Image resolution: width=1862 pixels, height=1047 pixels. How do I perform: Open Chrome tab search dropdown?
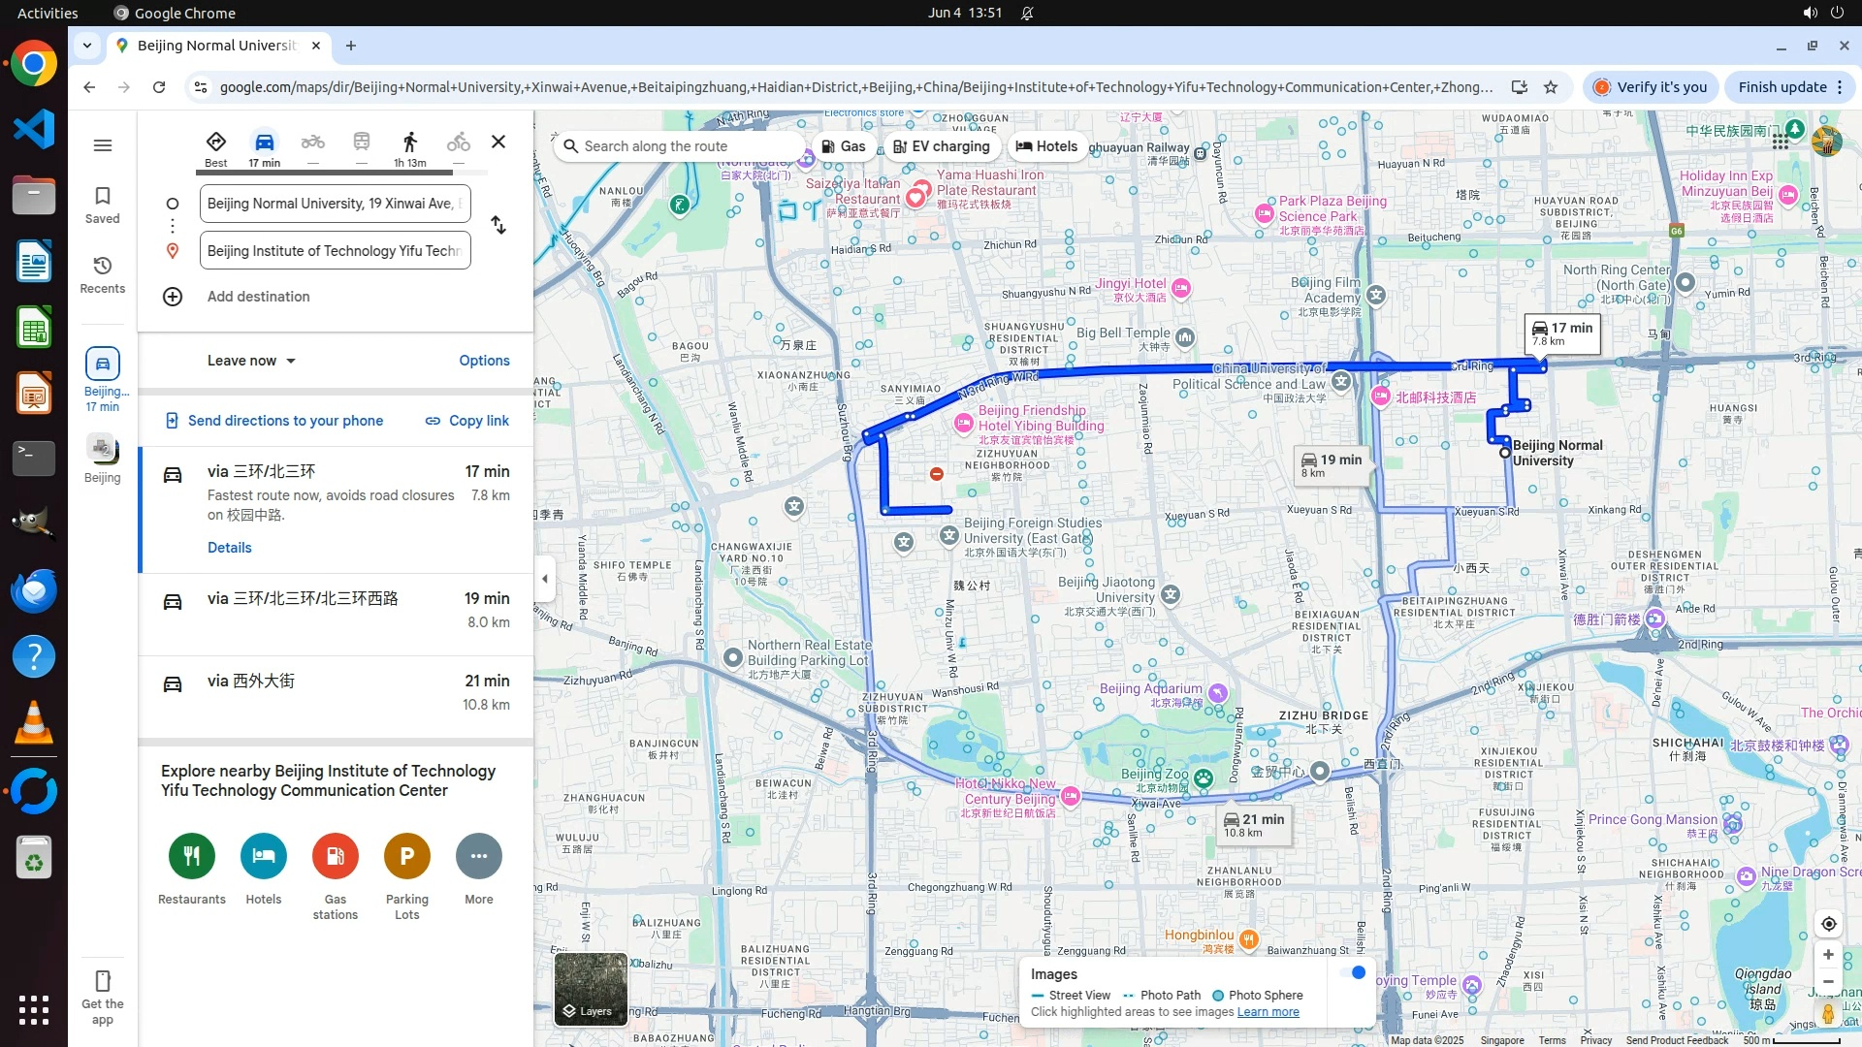[x=87, y=46]
